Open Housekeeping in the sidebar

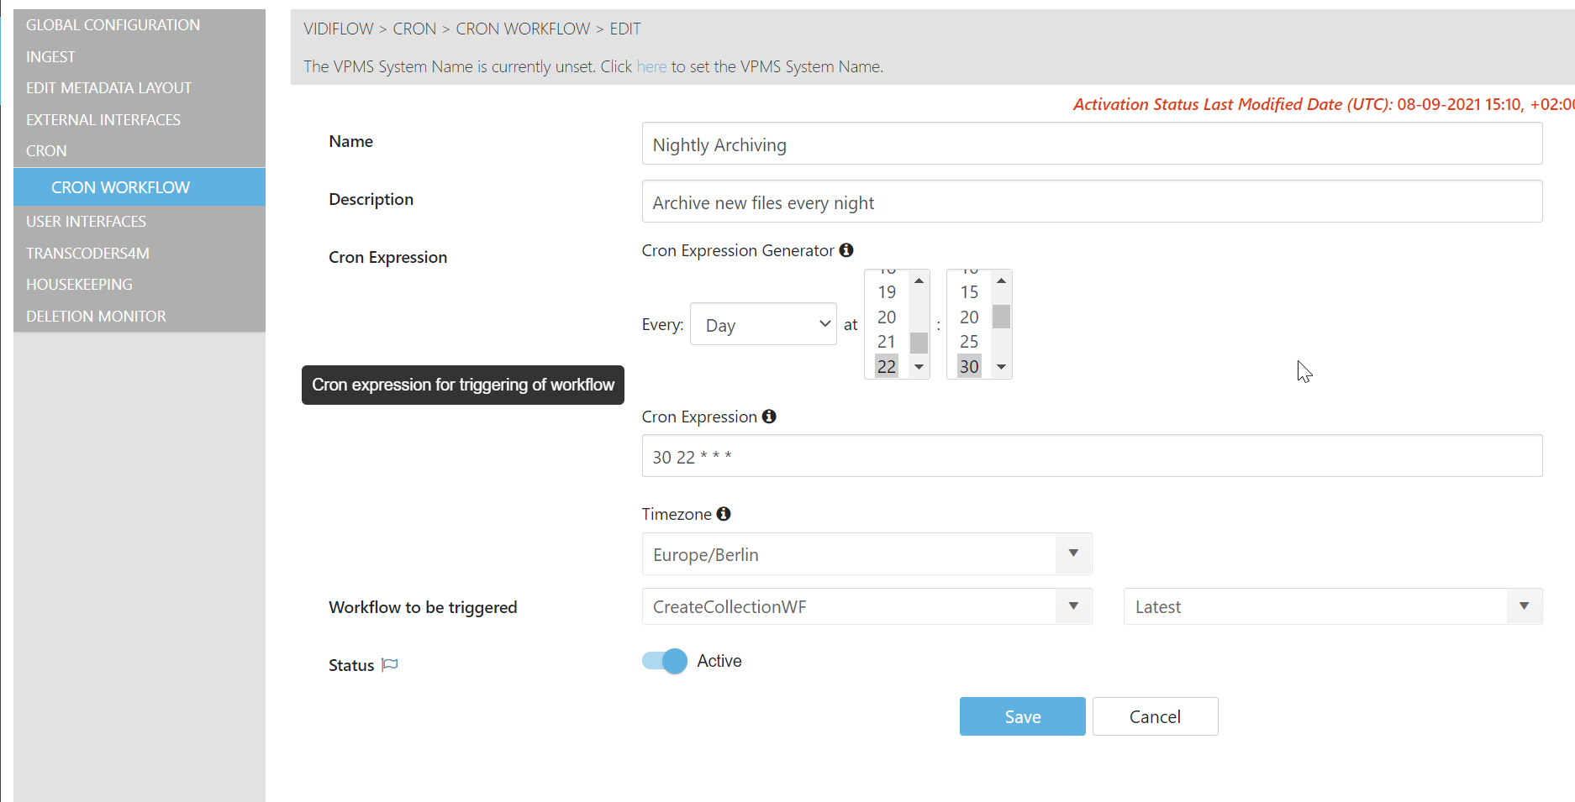pyautogui.click(x=80, y=285)
